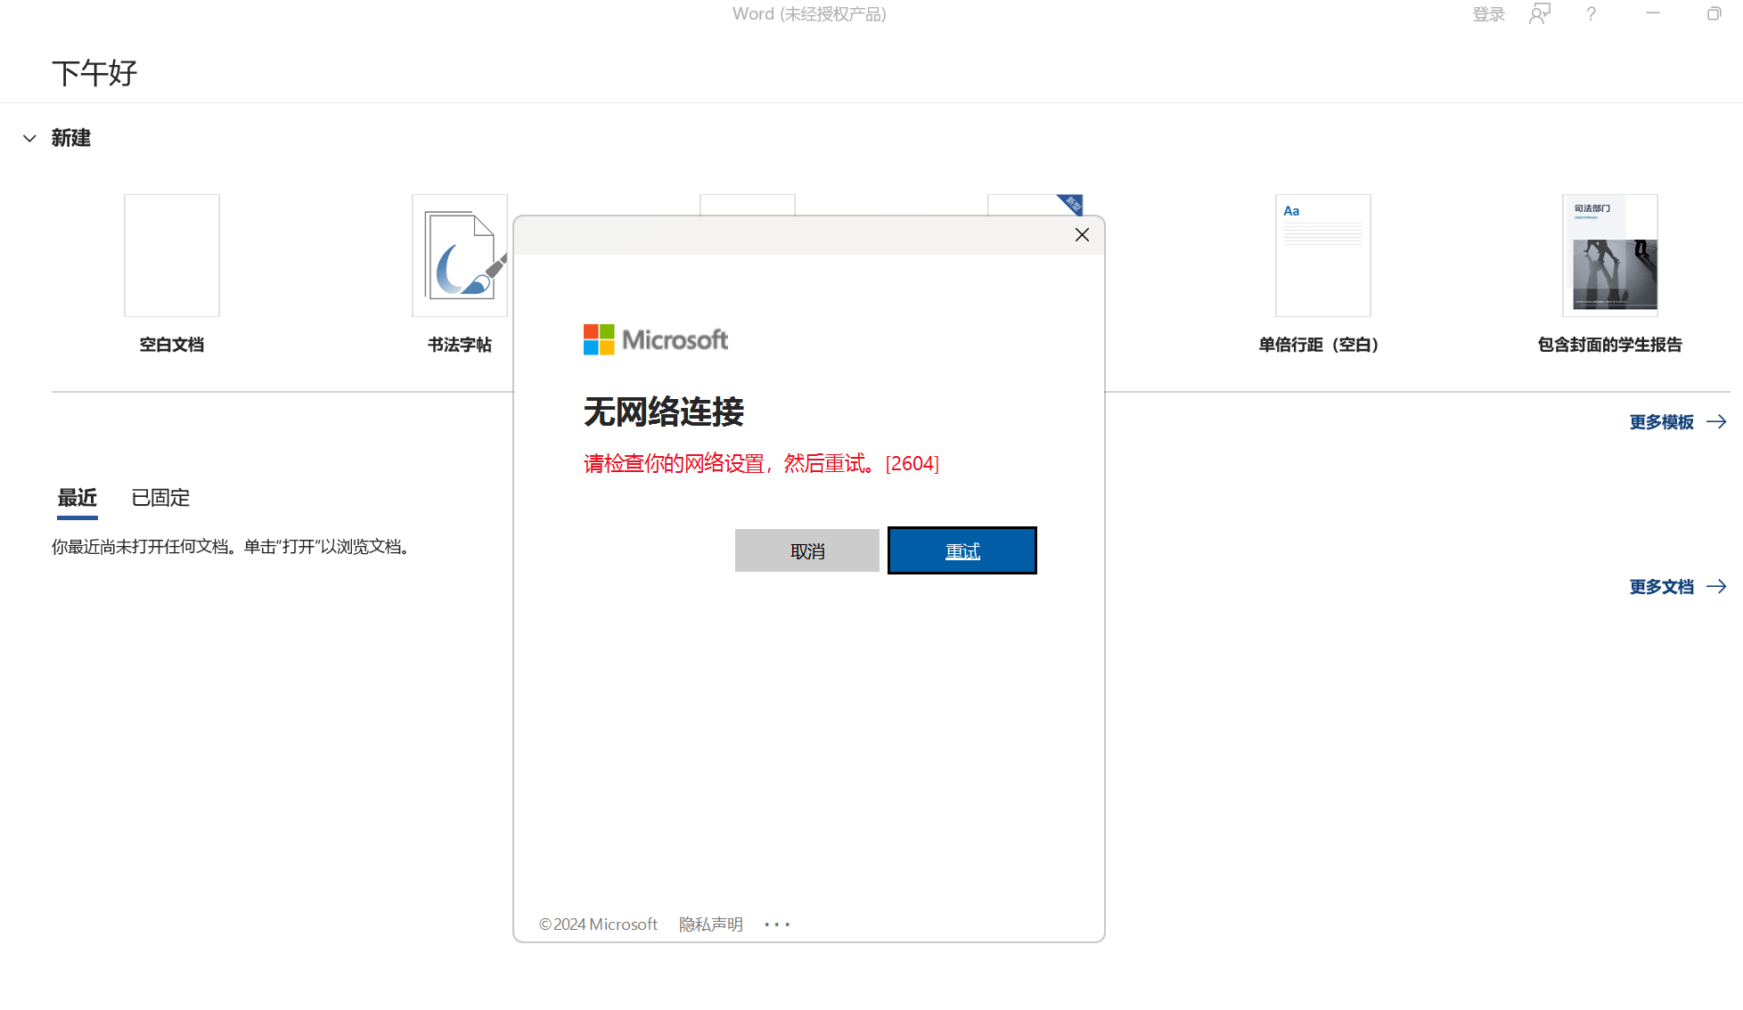
Task: Click the no recent documents message text
Action: (x=233, y=547)
